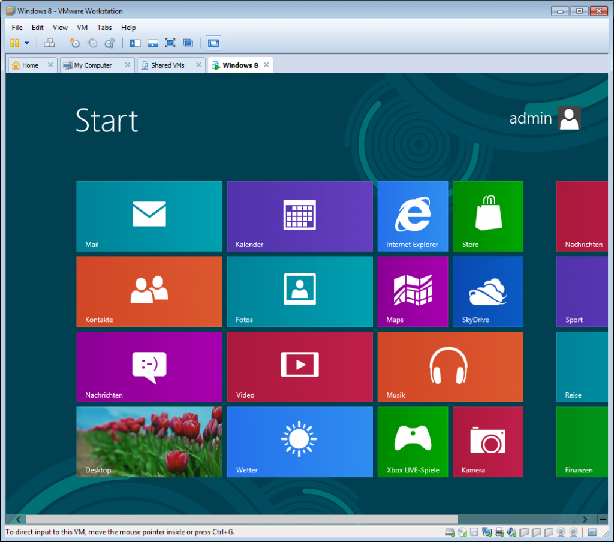Viewport: 614px width, 542px height.
Task: Enter full screen mode via toolbar icon
Action: (x=170, y=43)
